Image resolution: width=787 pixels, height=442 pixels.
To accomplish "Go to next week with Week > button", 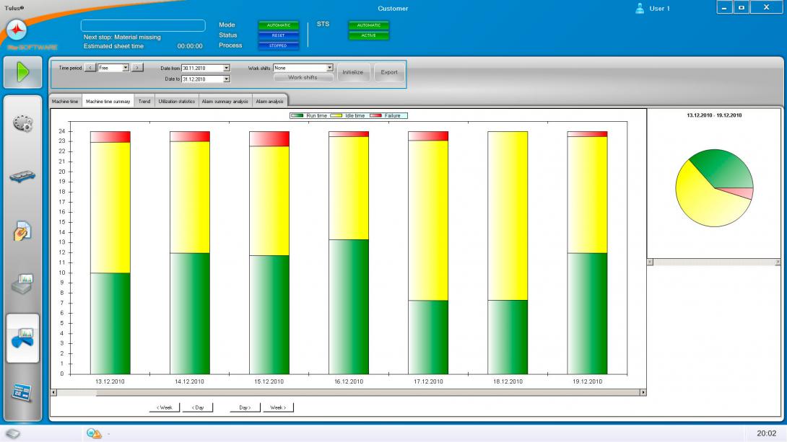I will (278, 407).
